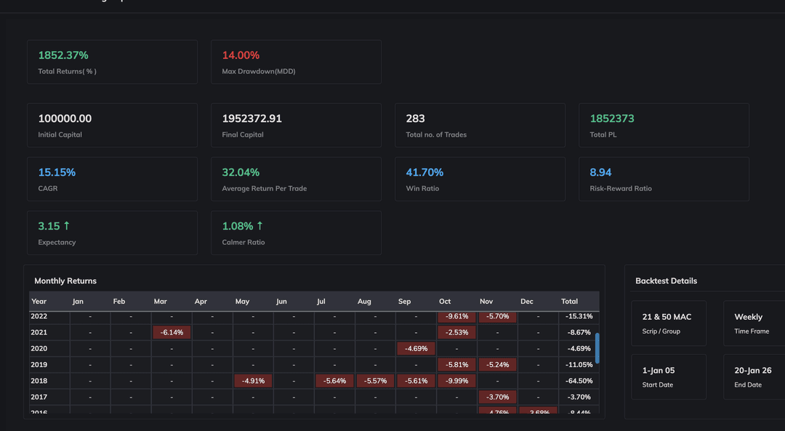Screen dimensions: 785x431
Task: Open the Win Ratio 41.70% card
Action: (480, 179)
